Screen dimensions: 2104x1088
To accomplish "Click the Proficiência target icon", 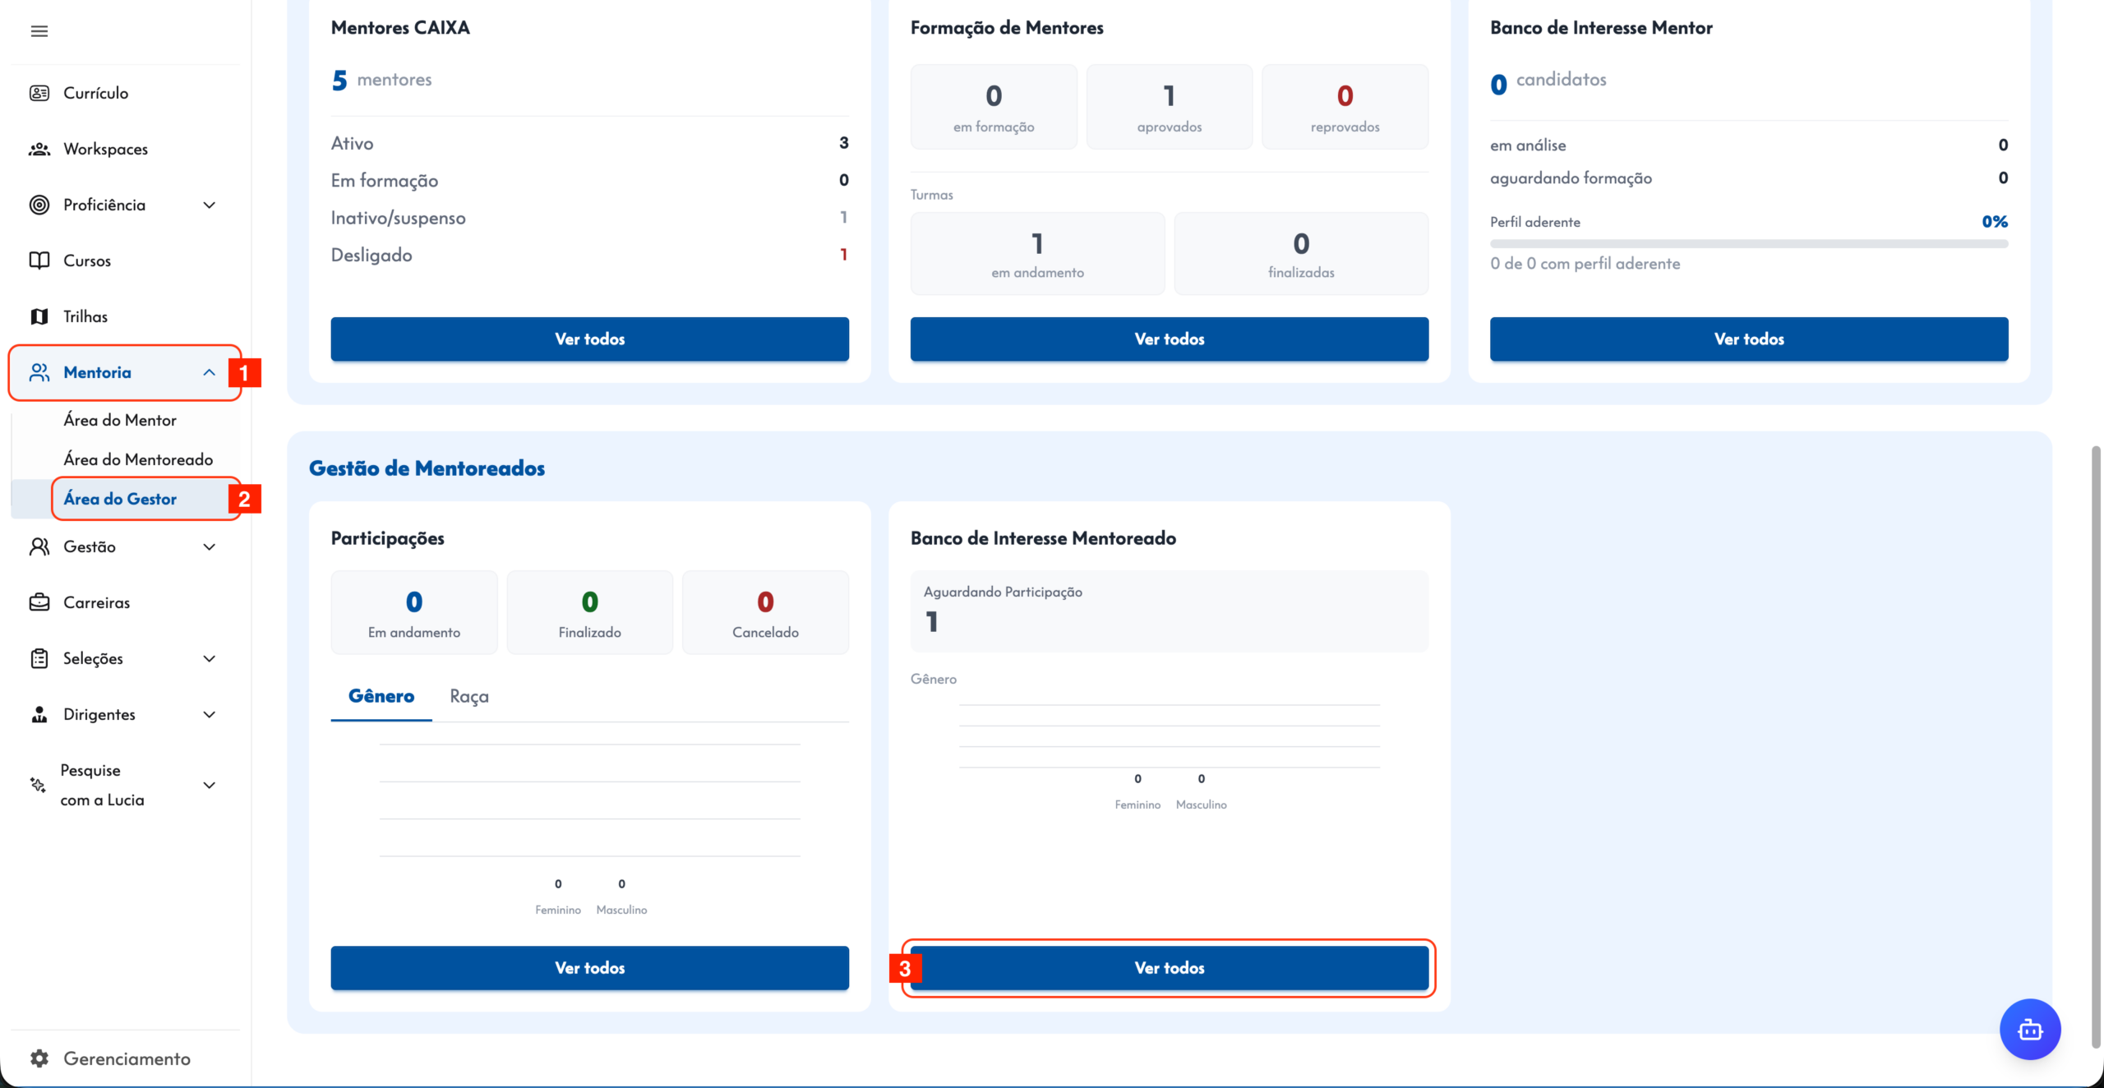I will [x=39, y=205].
